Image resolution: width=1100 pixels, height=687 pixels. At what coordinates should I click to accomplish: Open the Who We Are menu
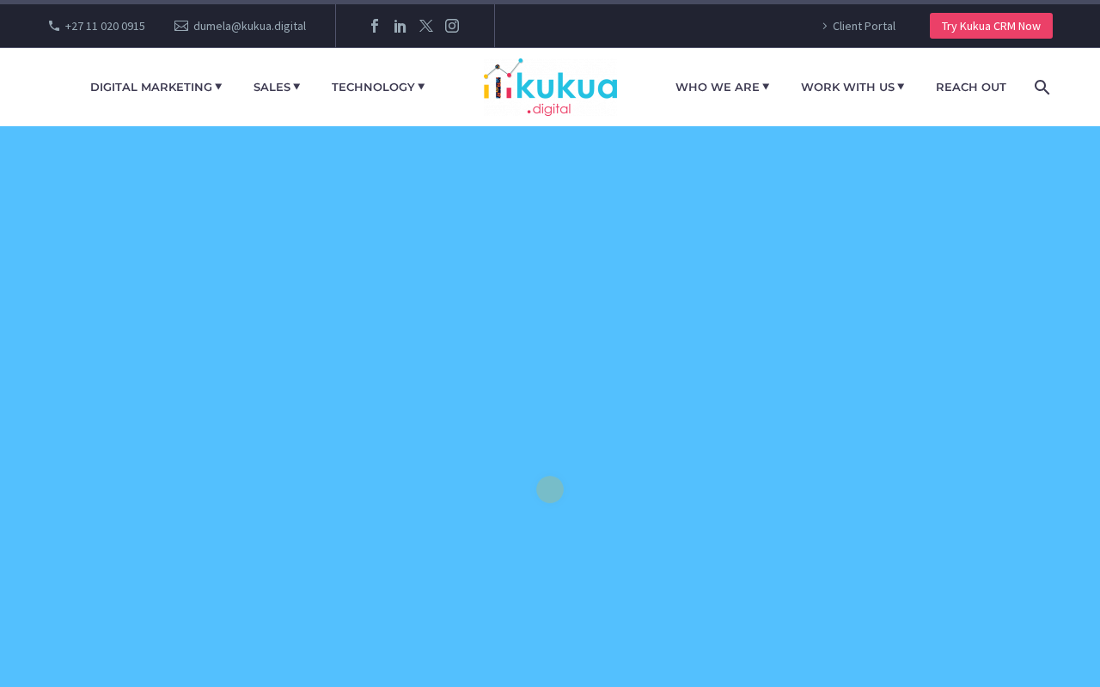[718, 87]
